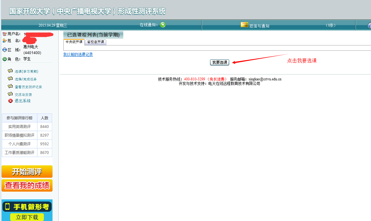The width and height of the screenshot is (371, 221).
Task: Click the red exit icon for 退出系统
Action: click(x=11, y=101)
